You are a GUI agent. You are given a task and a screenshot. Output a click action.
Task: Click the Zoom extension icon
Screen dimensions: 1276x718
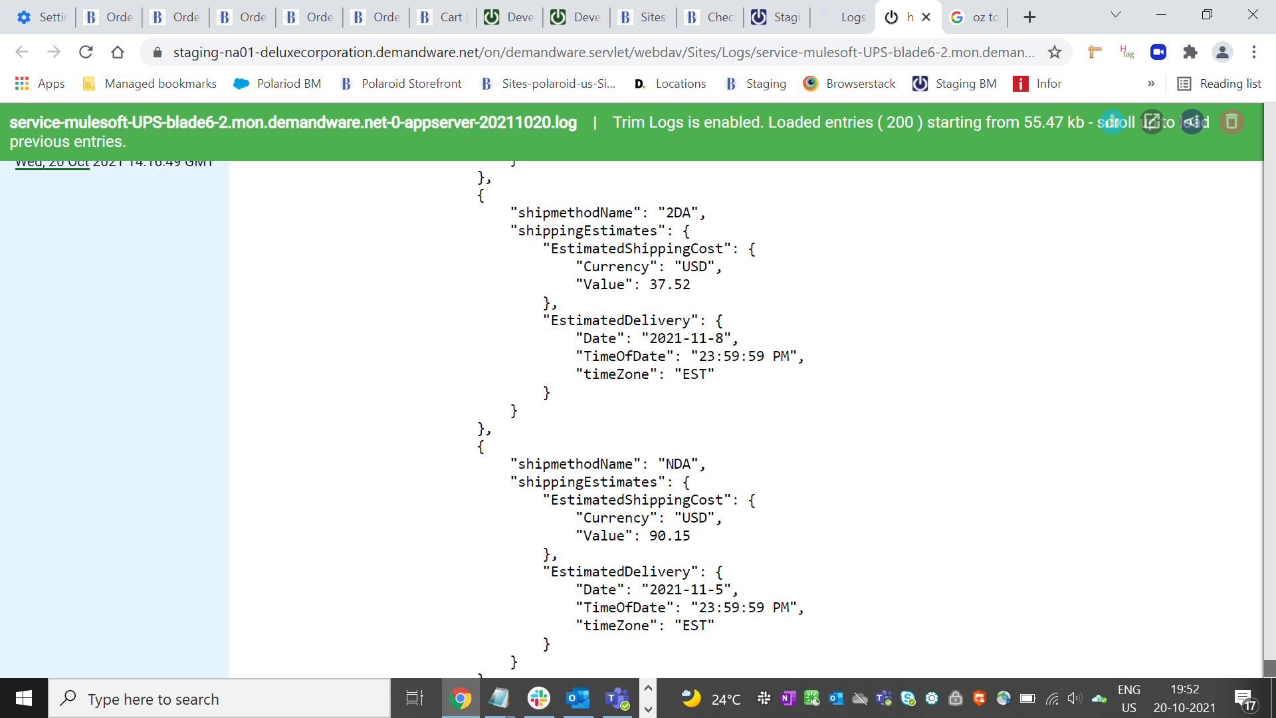1158,52
